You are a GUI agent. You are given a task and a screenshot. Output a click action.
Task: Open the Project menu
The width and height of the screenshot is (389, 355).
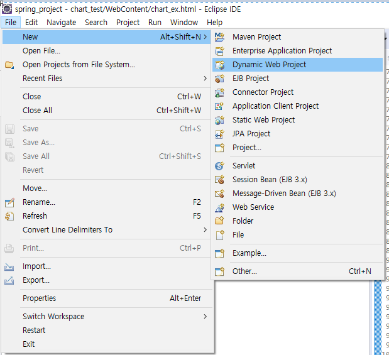(x=128, y=23)
